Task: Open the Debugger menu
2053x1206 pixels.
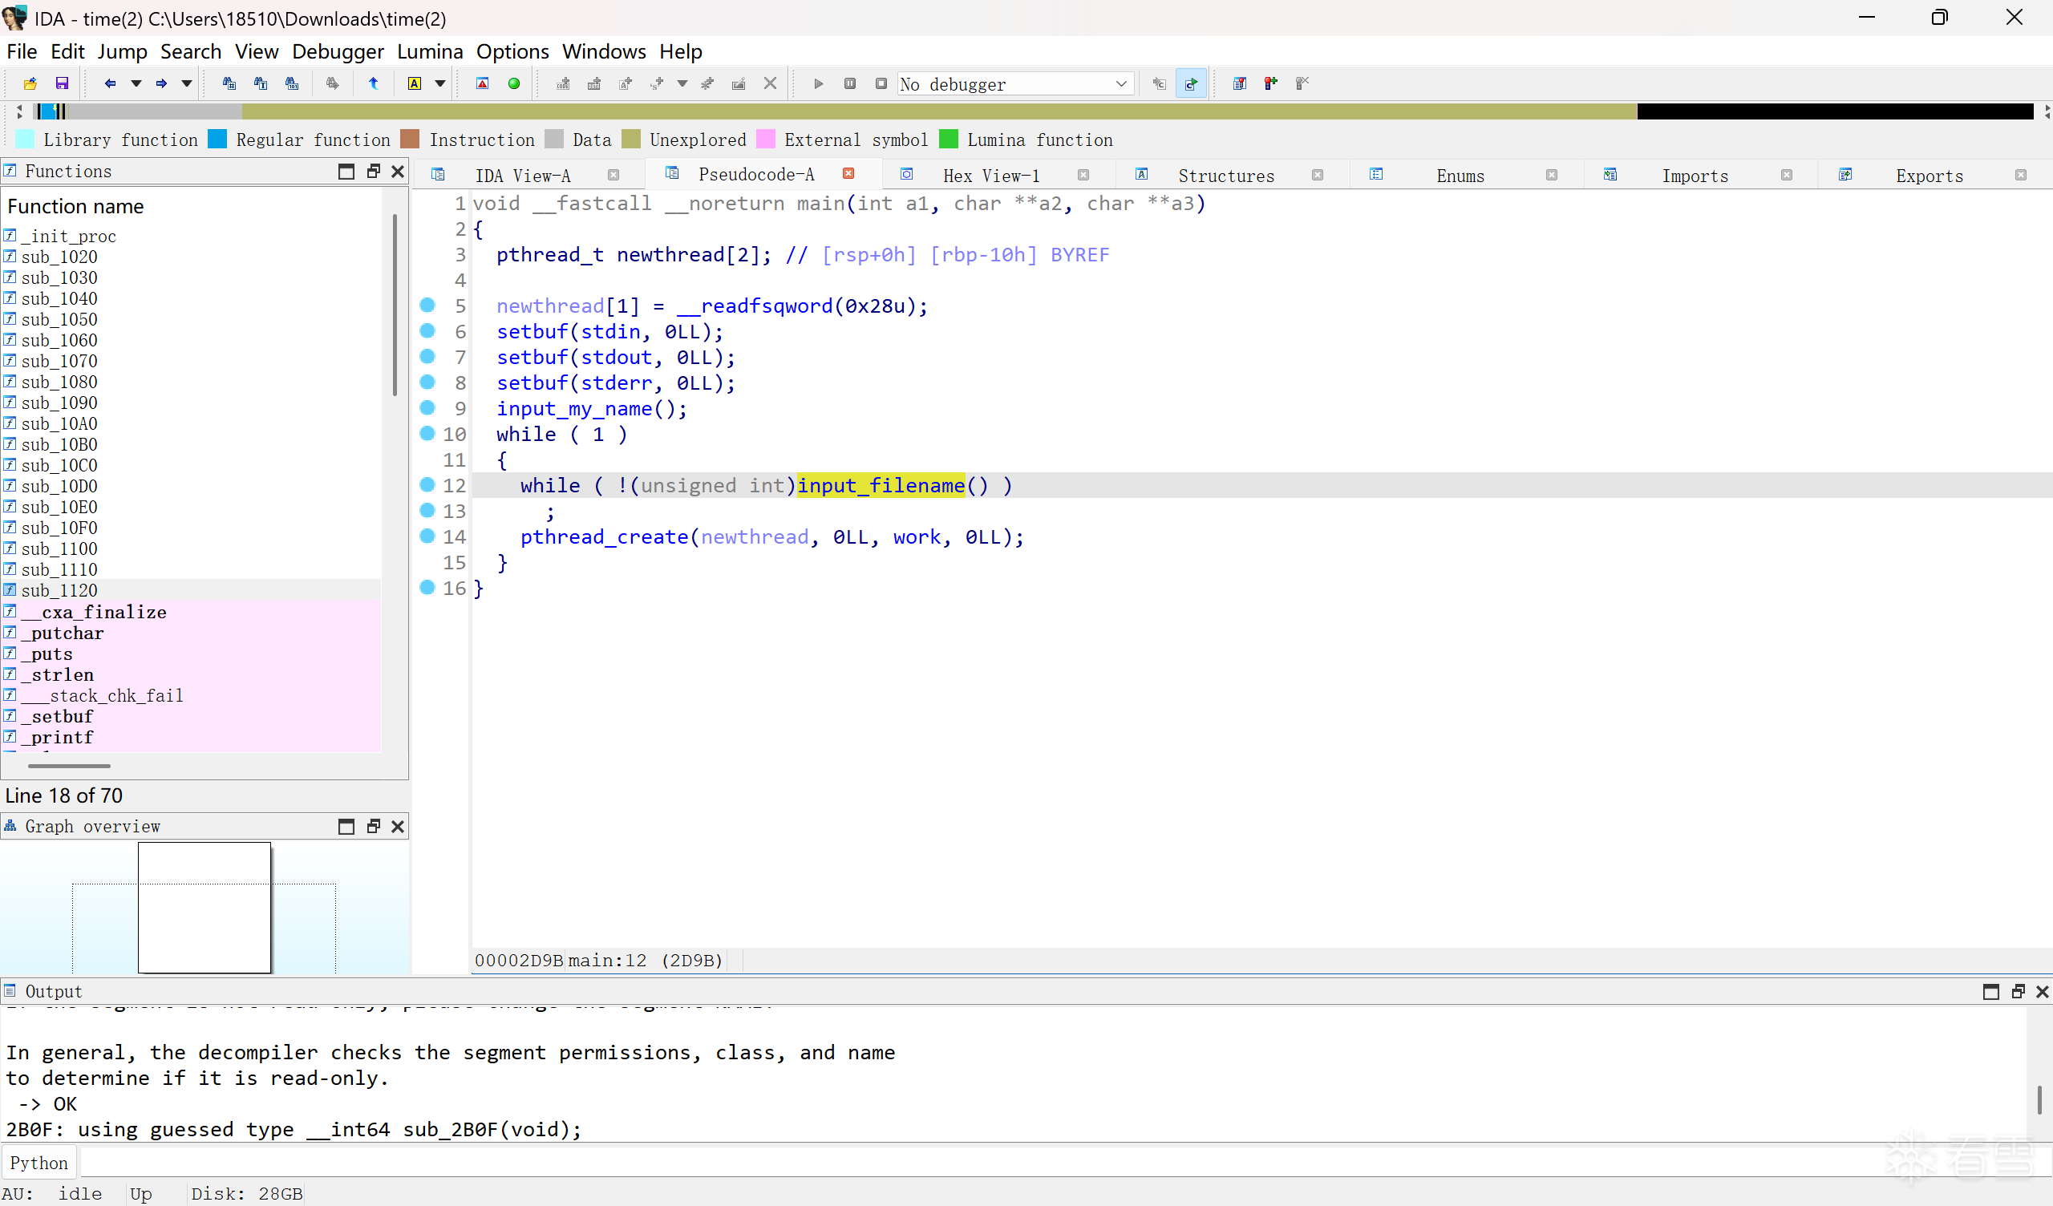Action: [x=338, y=51]
